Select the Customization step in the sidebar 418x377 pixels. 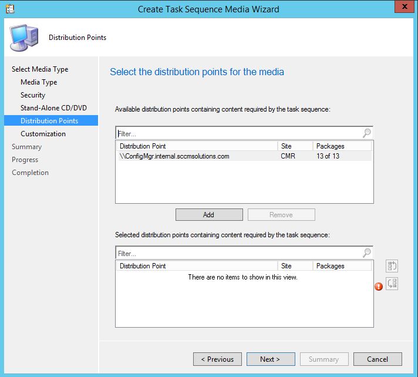pyautogui.click(x=43, y=134)
